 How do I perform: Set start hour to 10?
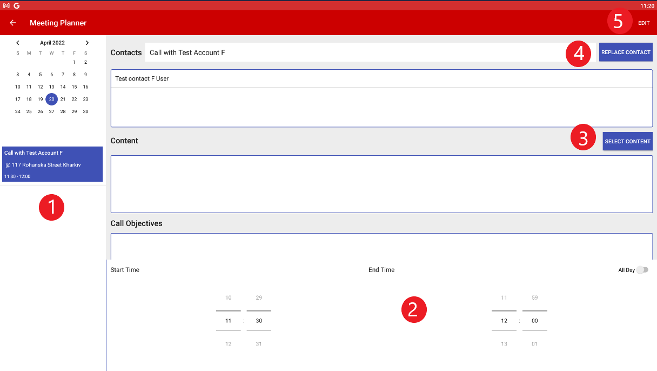228,298
